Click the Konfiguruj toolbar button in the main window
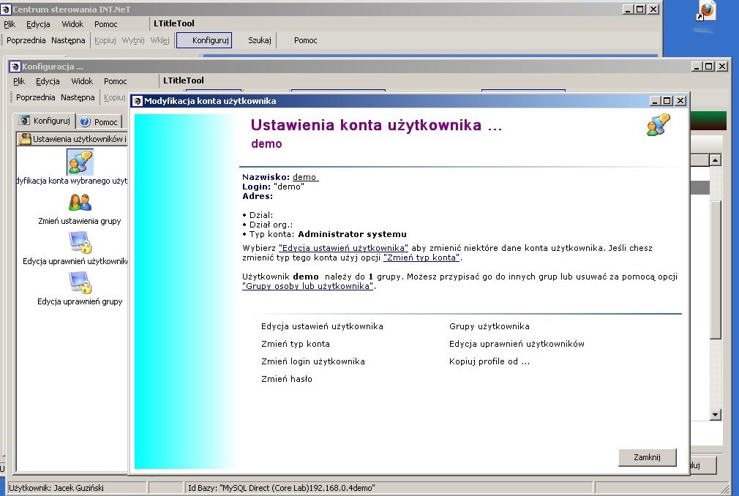The image size is (739, 496). (x=204, y=40)
